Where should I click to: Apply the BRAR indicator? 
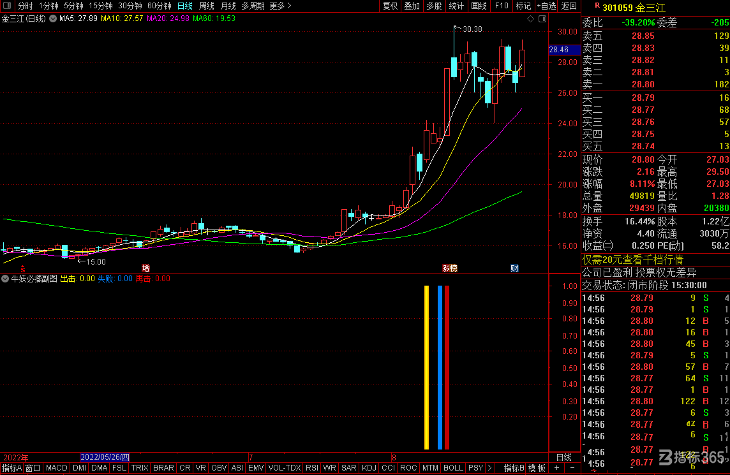point(163,468)
